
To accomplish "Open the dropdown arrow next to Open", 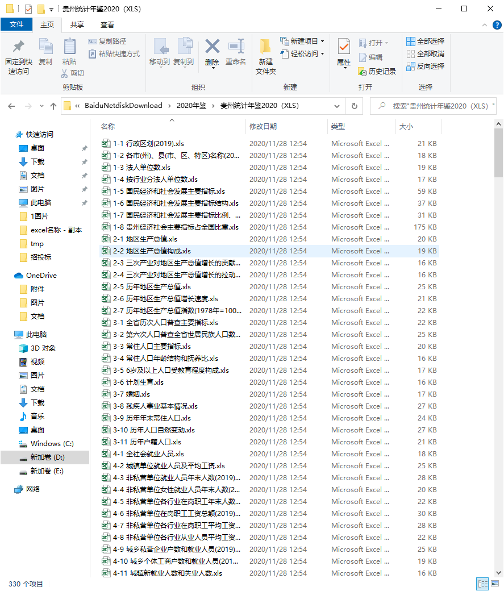I will pos(387,43).
